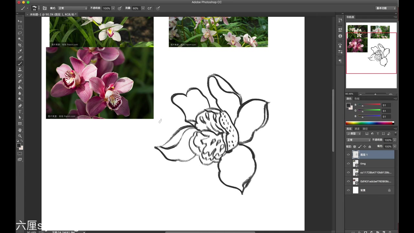Select the 颜色 color tab
The width and height of the screenshot is (414, 233).
pos(349,99)
